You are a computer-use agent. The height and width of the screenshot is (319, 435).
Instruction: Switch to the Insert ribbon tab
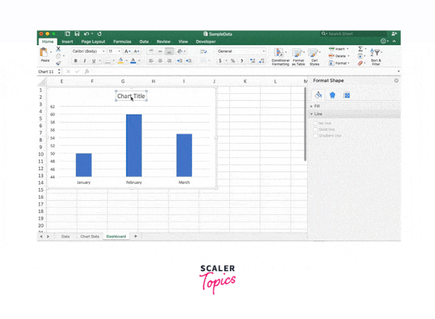[67, 41]
